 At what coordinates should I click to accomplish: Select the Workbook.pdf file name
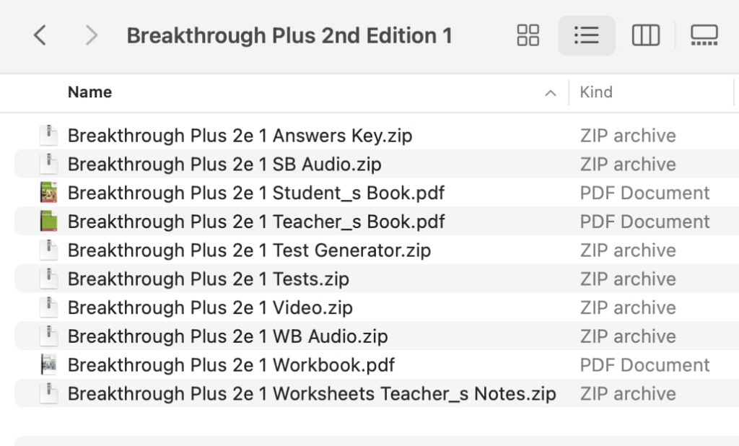tap(231, 365)
